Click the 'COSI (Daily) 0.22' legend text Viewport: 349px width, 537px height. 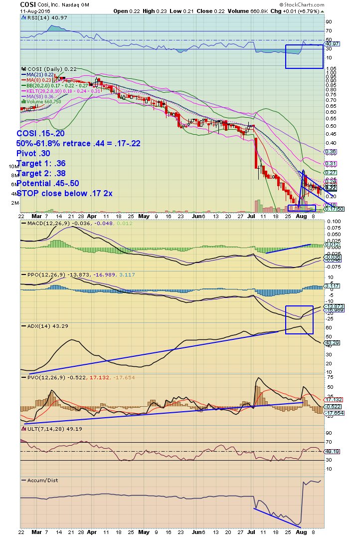[x=52, y=69]
